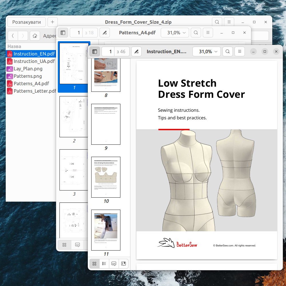The height and width of the screenshot is (286, 286).
Task: Search inside the Dress_Form_Cover archive
Action: click(217, 22)
